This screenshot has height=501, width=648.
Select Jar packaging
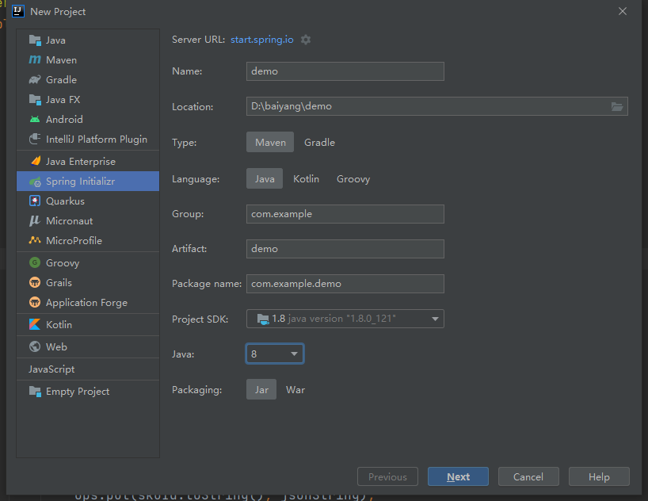(x=261, y=390)
